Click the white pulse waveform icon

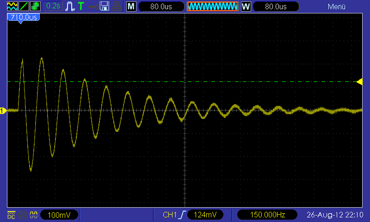(70, 6)
